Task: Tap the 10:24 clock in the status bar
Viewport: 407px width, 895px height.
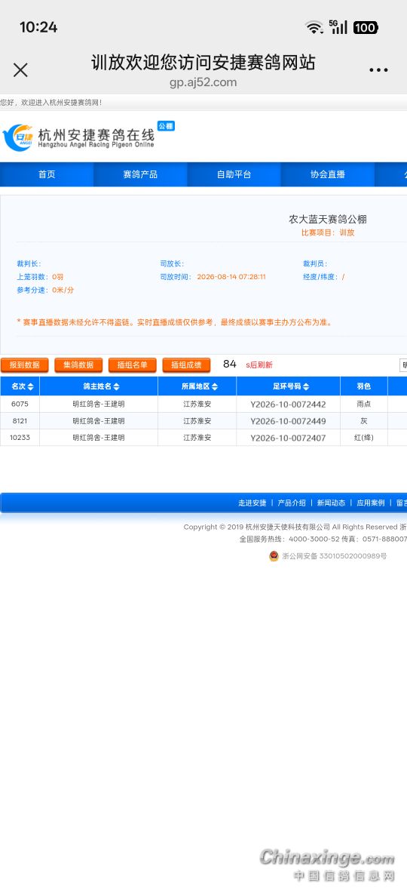Action: 38,27
